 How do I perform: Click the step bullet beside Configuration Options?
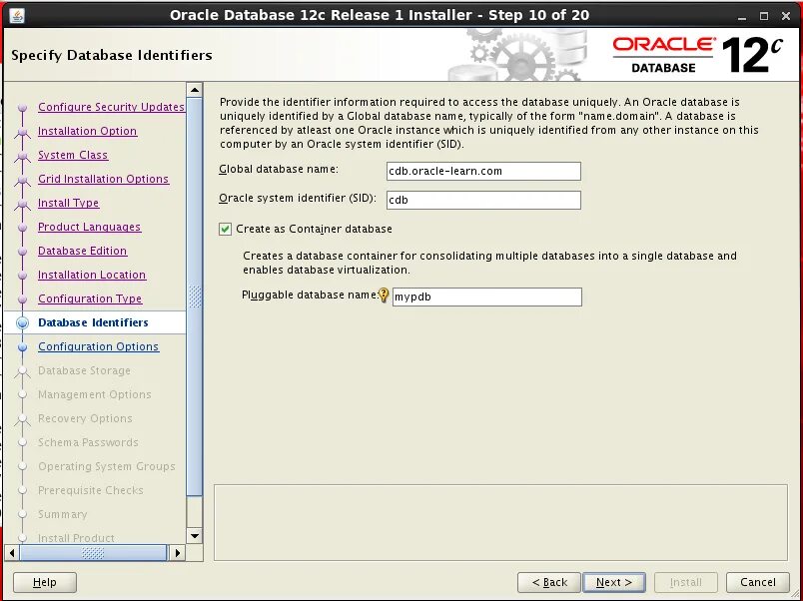click(23, 347)
